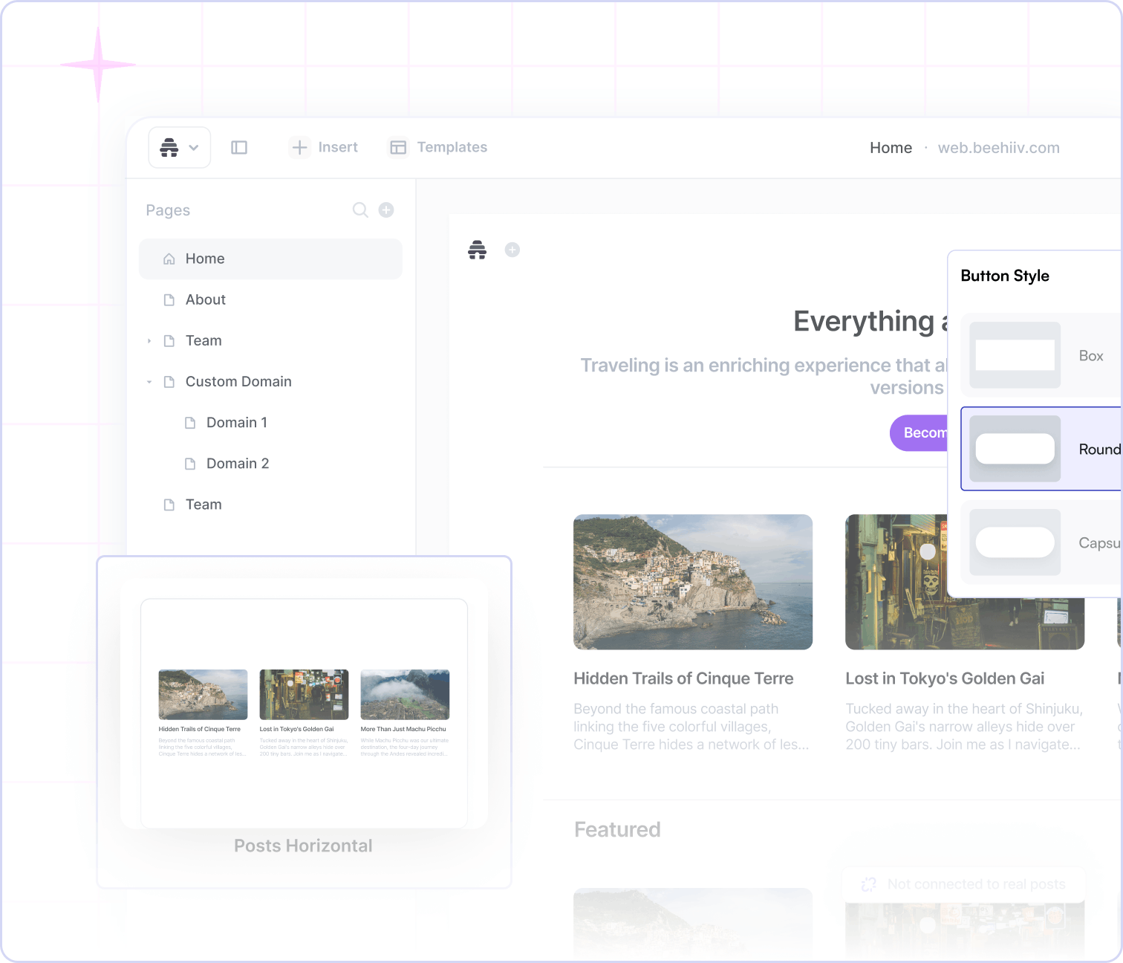Click the Everything headline text
This screenshot has height=963, width=1123.
[x=870, y=322]
